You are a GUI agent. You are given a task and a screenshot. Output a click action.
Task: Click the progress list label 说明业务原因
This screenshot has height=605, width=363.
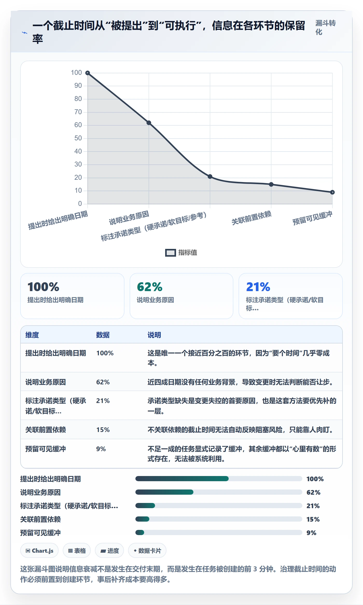tap(40, 492)
